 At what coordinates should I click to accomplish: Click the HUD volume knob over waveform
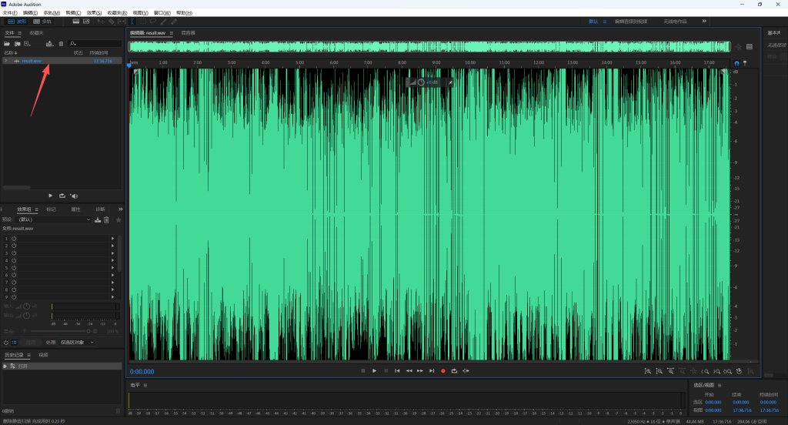[x=421, y=82]
